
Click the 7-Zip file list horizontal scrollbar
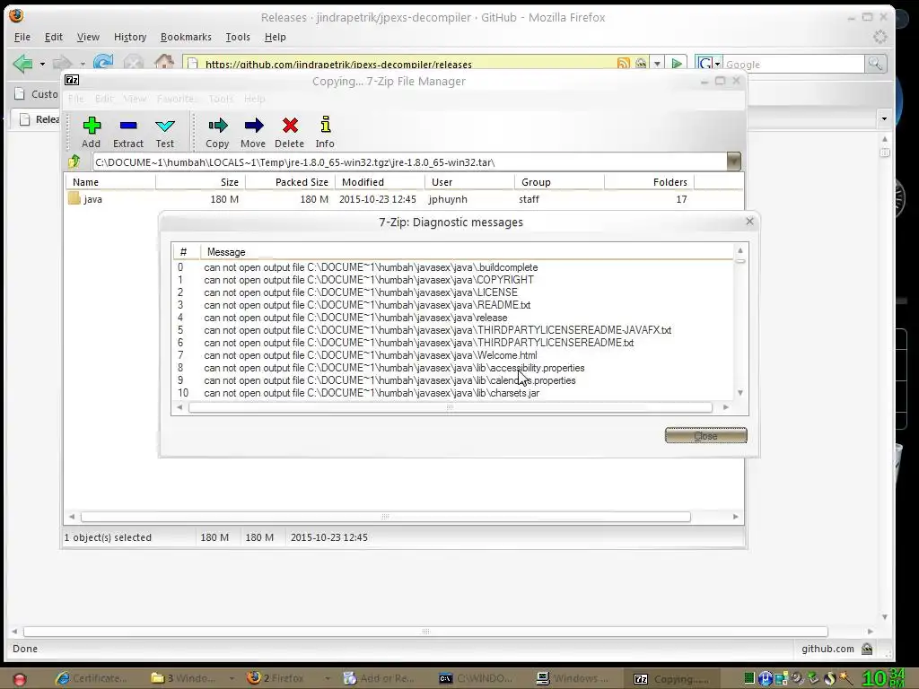pos(385,516)
